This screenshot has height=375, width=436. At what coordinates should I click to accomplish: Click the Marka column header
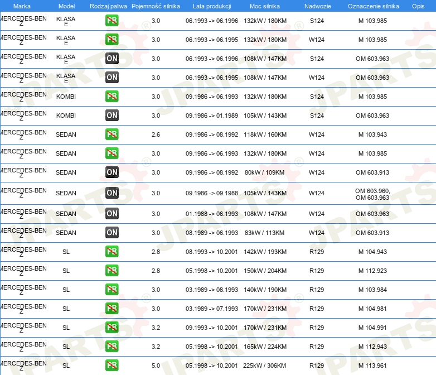(22, 6)
